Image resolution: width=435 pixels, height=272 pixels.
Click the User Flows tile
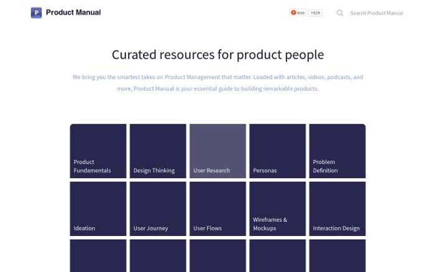217,209
